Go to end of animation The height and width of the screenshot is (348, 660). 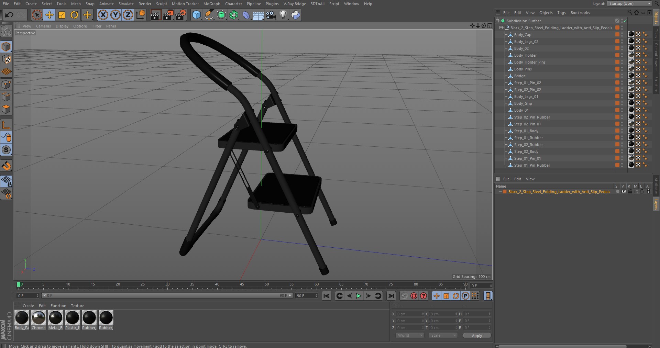[391, 296]
